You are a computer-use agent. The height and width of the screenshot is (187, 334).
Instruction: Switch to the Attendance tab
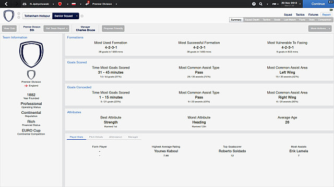point(115,137)
